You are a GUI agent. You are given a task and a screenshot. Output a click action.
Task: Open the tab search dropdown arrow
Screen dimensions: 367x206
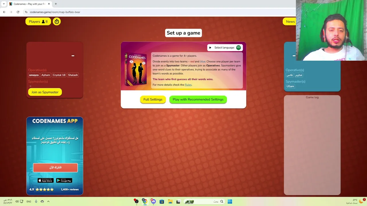(4, 4)
